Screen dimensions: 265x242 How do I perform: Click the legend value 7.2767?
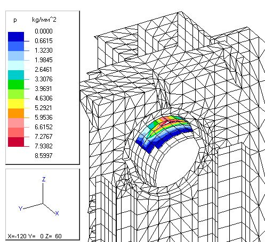pos(44,137)
